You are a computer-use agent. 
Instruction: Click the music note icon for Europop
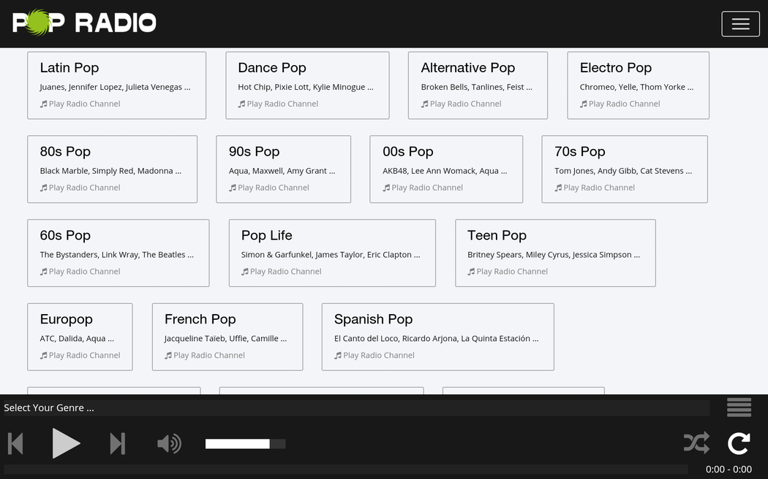pos(43,356)
